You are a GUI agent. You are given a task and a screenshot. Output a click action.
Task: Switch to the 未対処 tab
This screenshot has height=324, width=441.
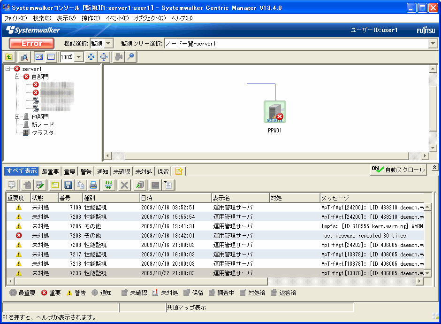point(144,171)
